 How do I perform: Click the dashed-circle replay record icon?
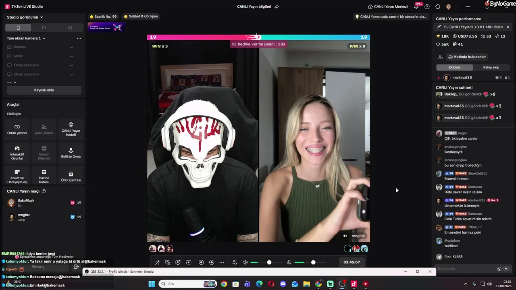(x=211, y=262)
